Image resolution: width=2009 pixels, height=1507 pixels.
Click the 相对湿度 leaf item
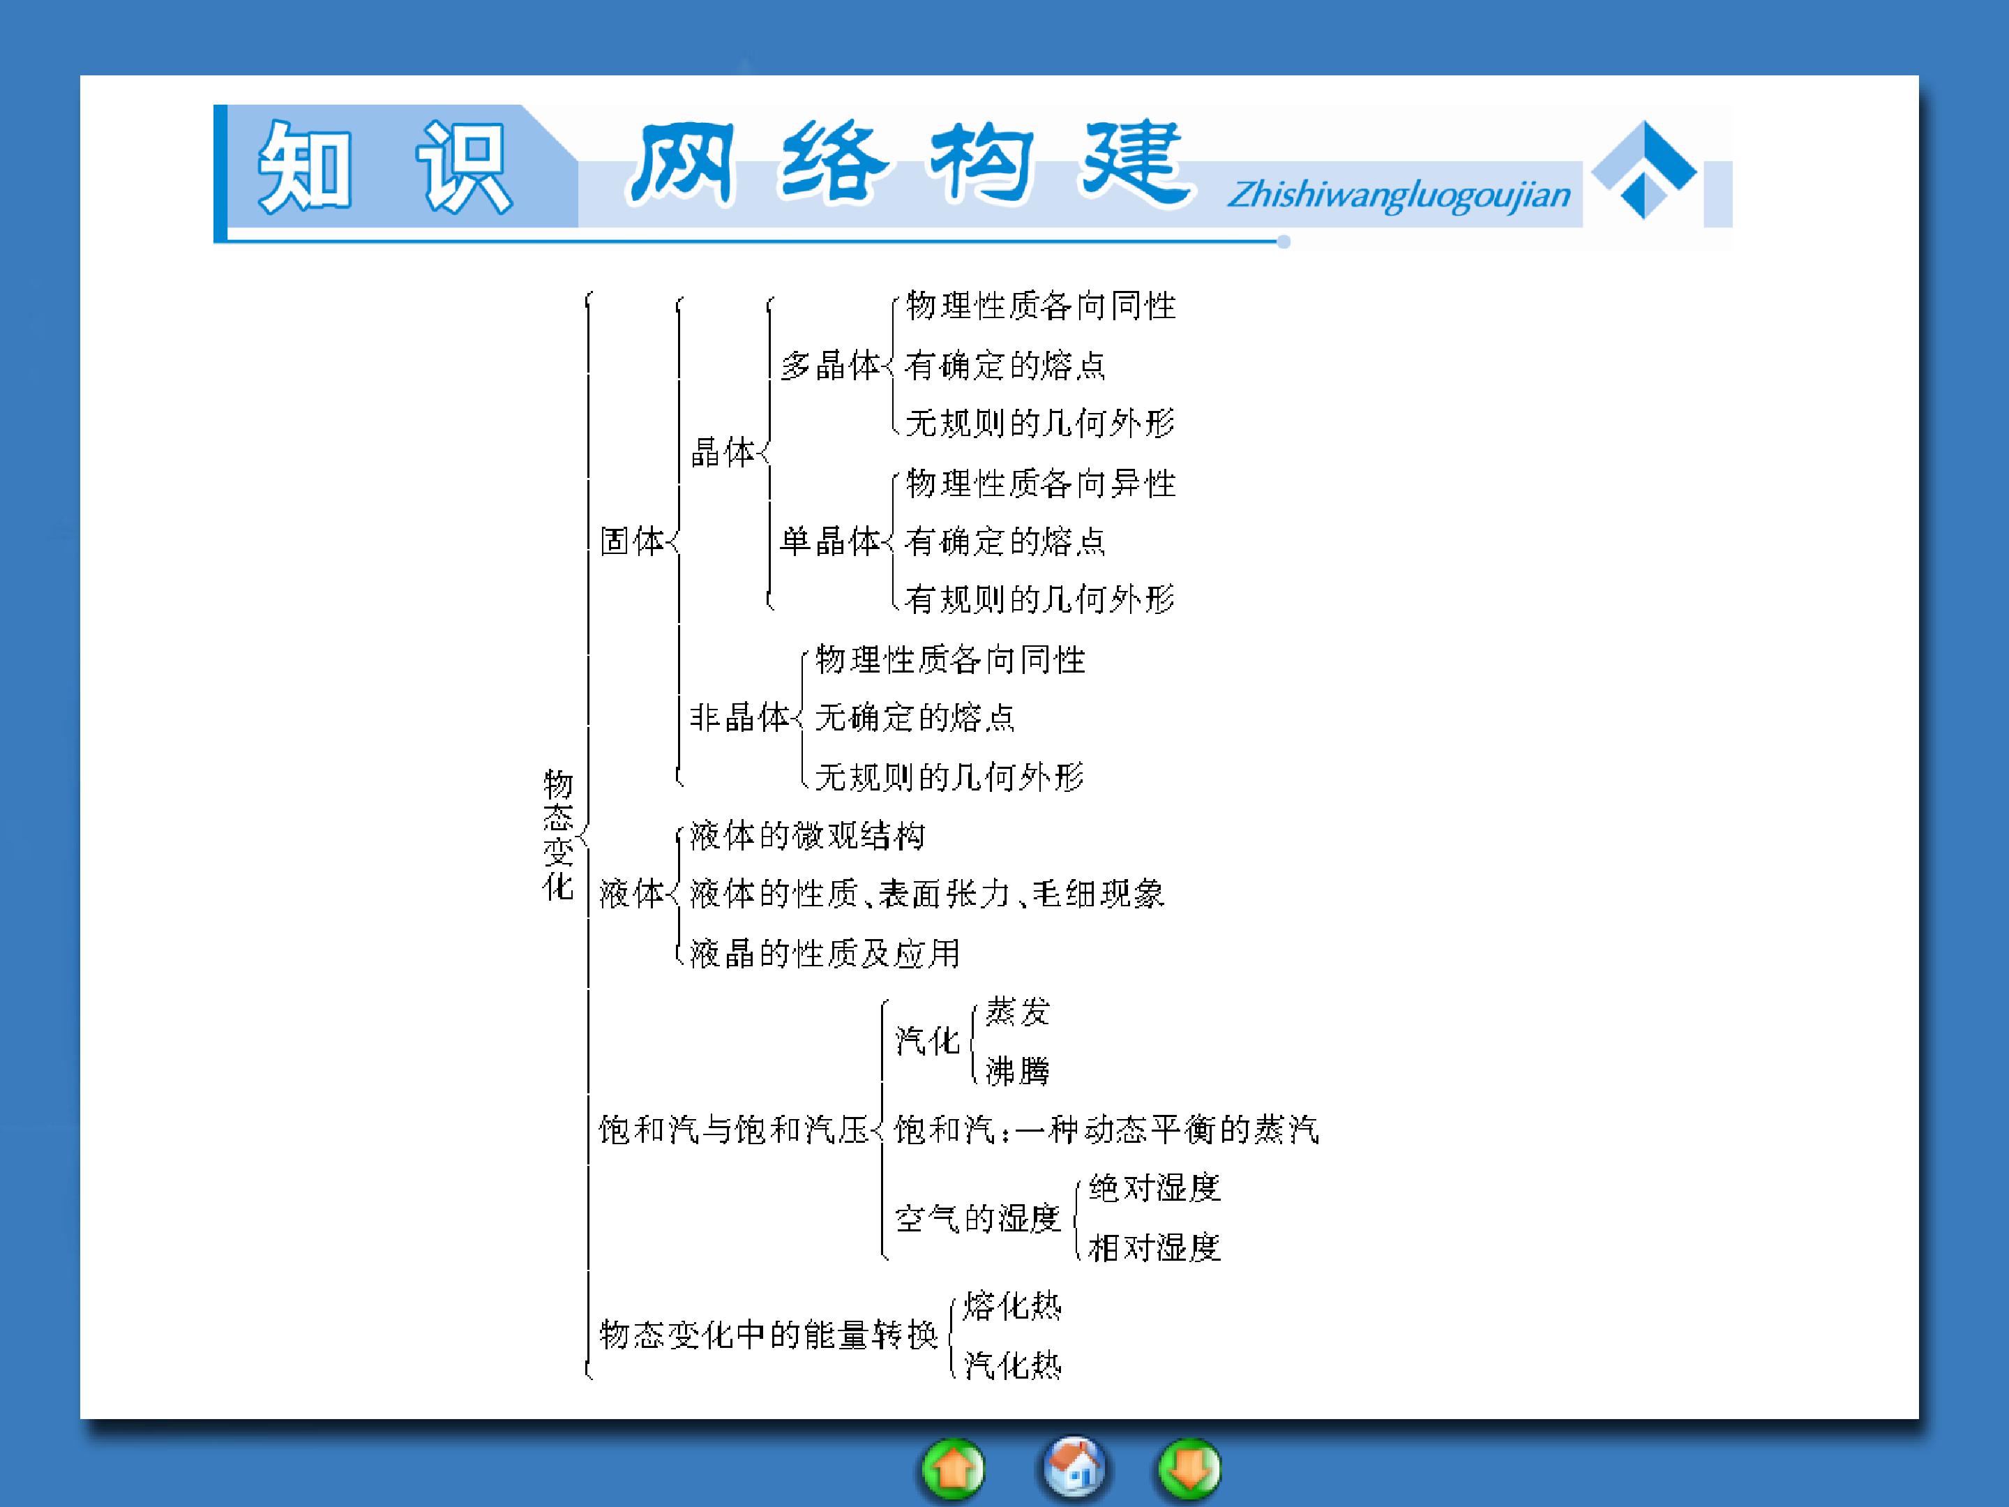point(1154,1247)
